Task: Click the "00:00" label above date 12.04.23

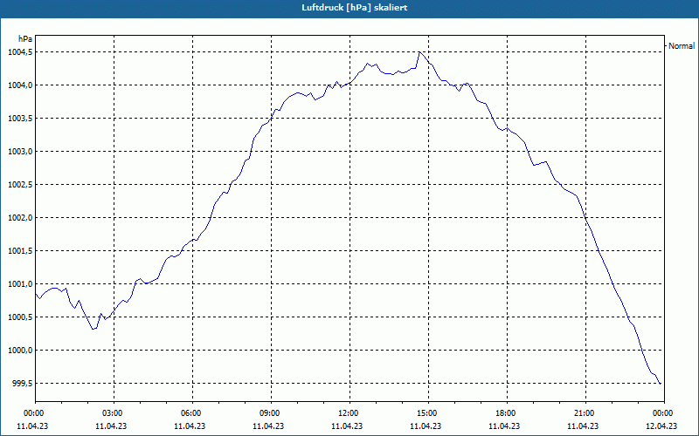Action: (x=664, y=413)
